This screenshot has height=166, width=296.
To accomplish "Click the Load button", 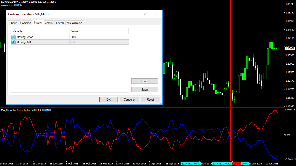I will (144, 81).
